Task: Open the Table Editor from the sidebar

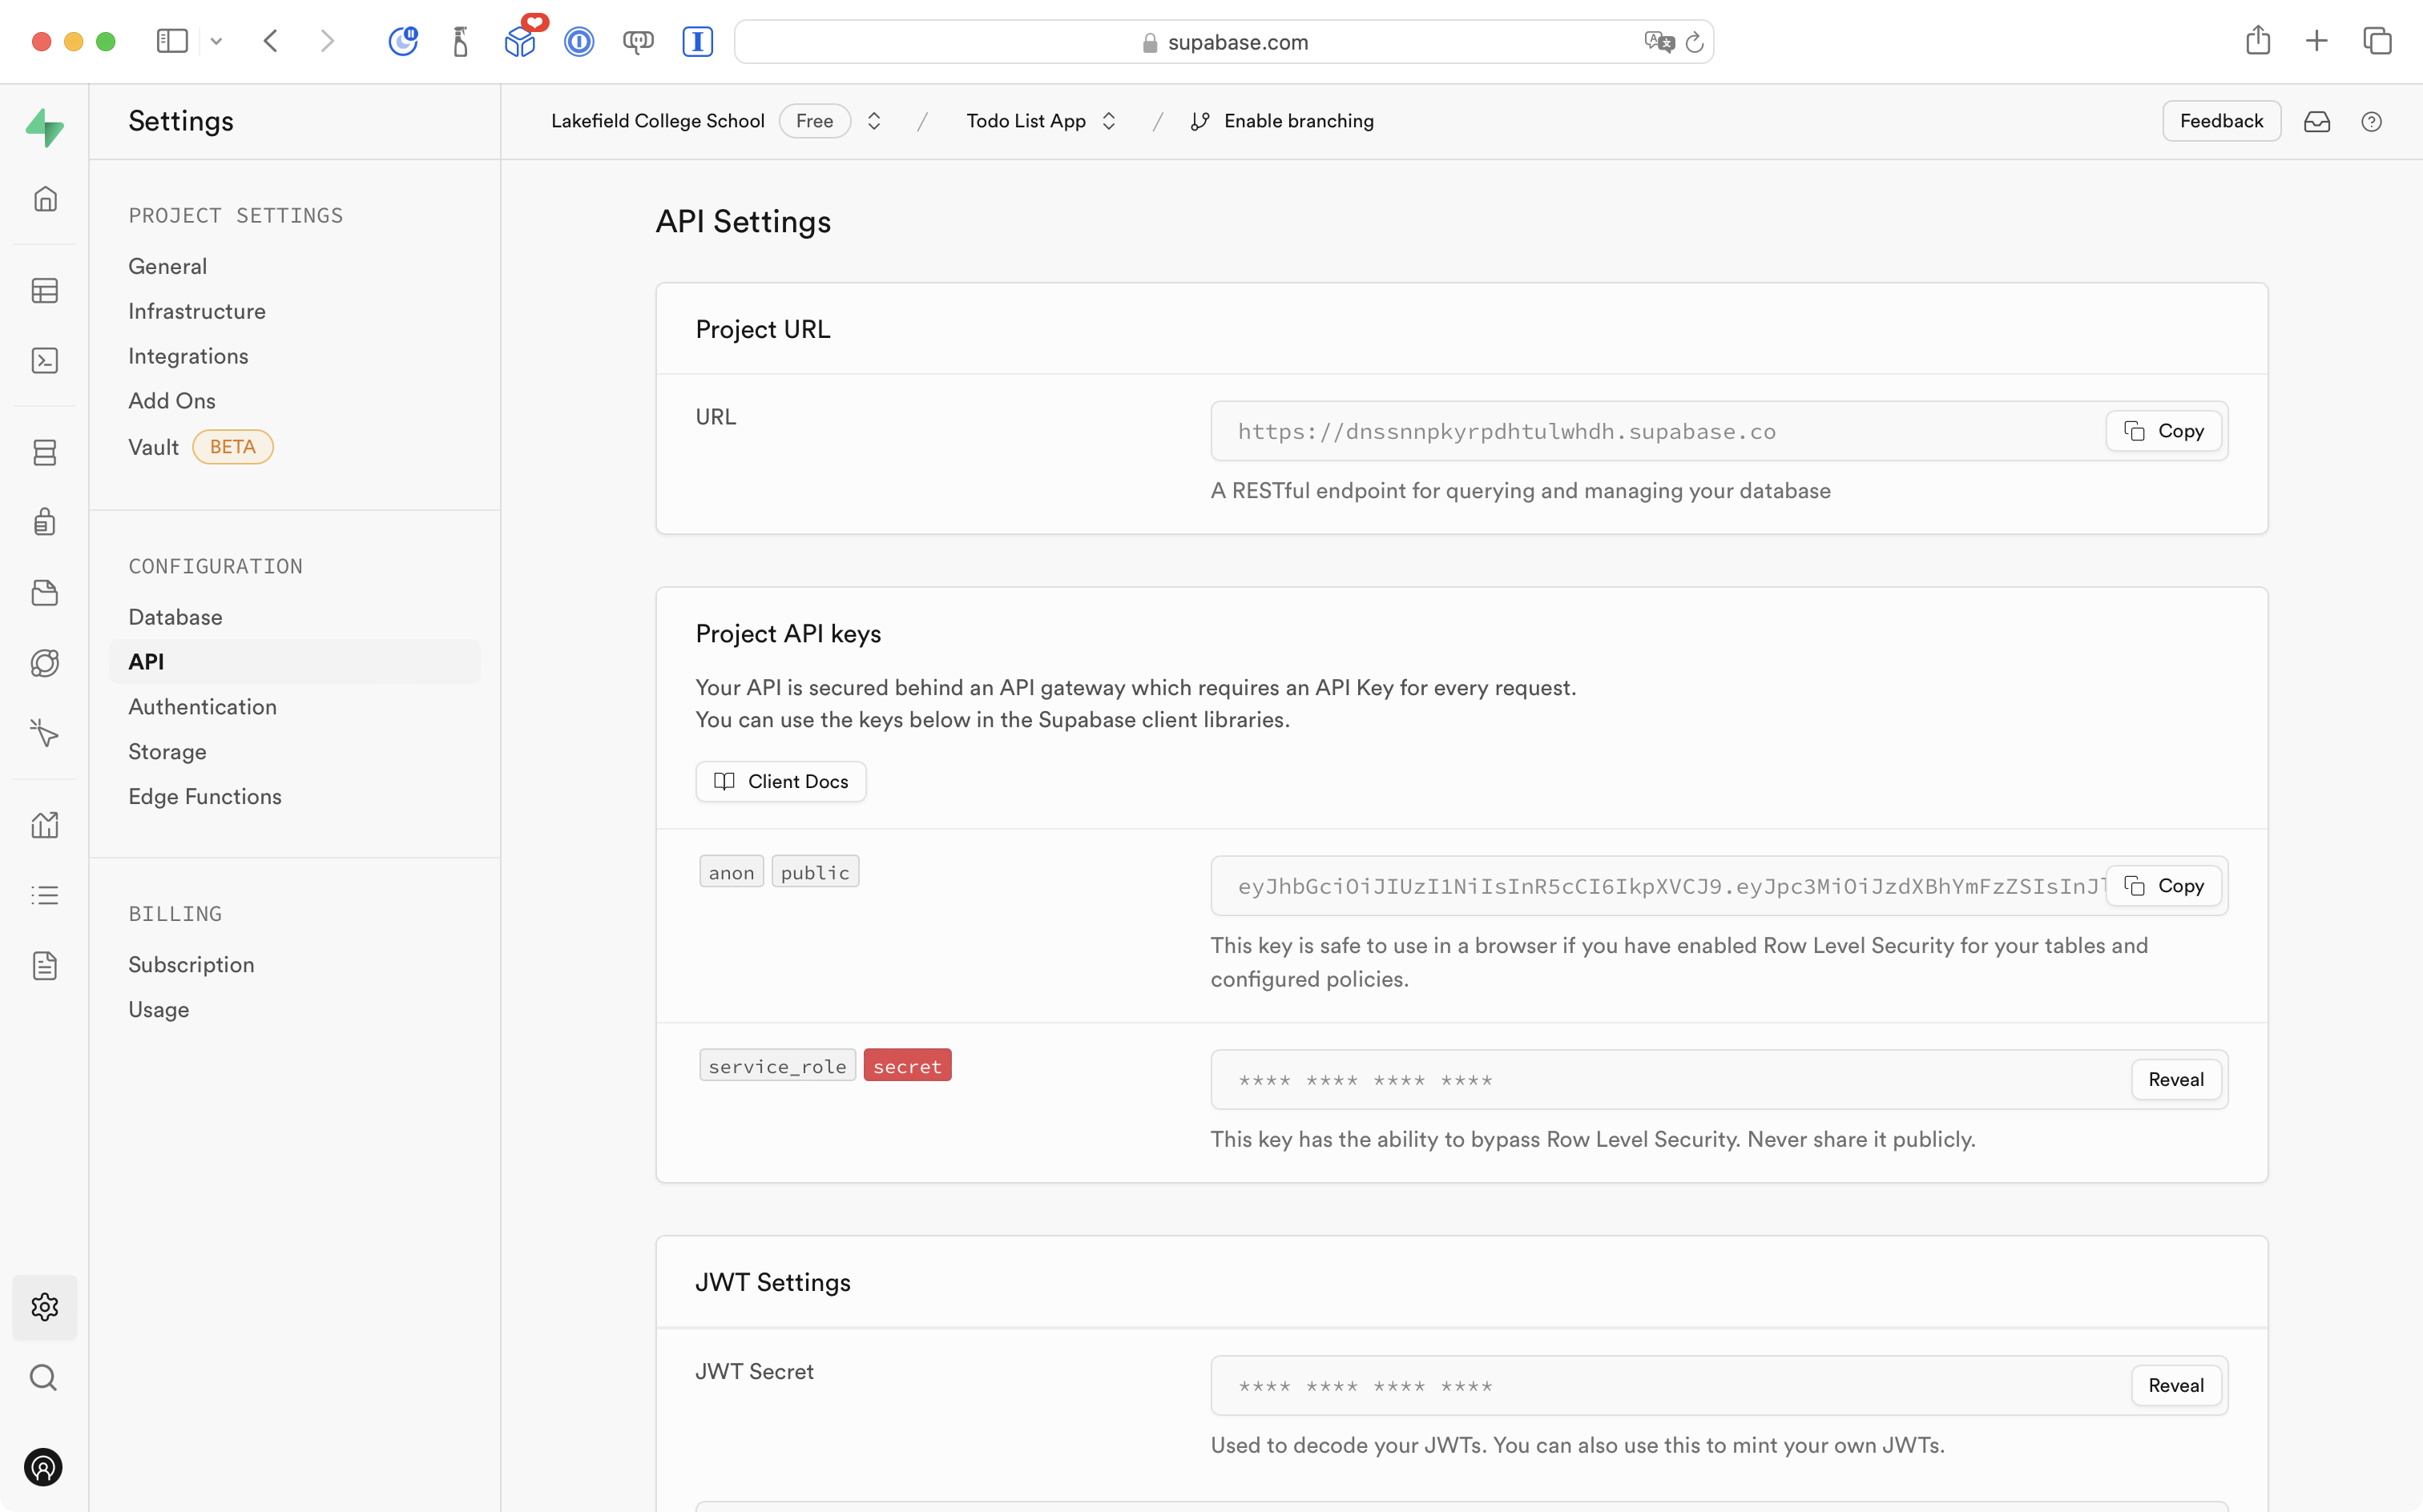Action: tap(45, 290)
